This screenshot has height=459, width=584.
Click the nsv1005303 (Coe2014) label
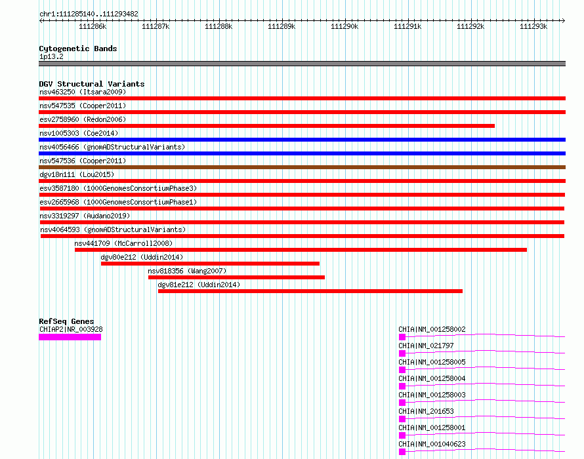pos(79,133)
